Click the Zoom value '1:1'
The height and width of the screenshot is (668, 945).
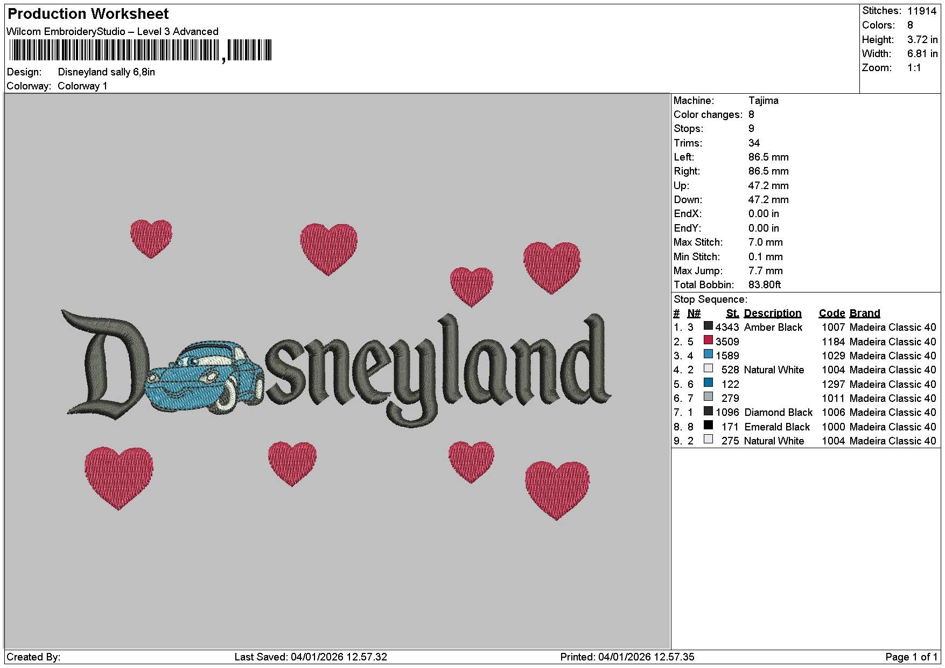tap(914, 68)
